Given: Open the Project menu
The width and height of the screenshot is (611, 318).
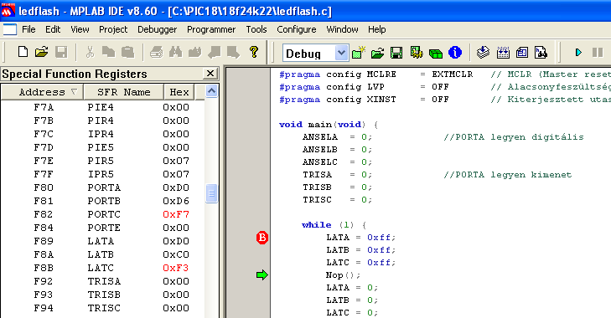Looking at the screenshot, I should pyautogui.click(x=113, y=29).
